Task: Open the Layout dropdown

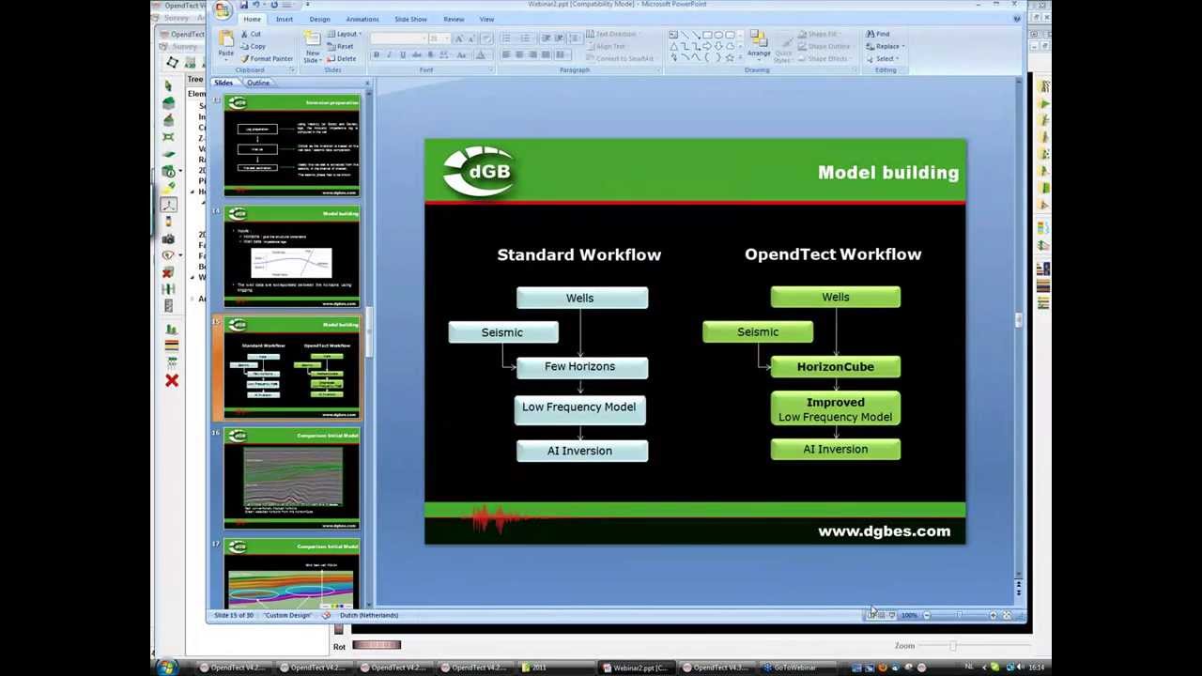Action: pyautogui.click(x=345, y=35)
